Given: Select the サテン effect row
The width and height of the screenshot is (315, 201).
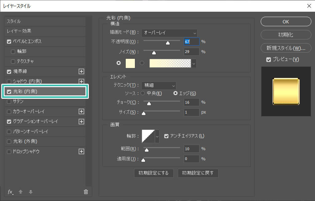Looking at the screenshot, I should (x=45, y=102).
